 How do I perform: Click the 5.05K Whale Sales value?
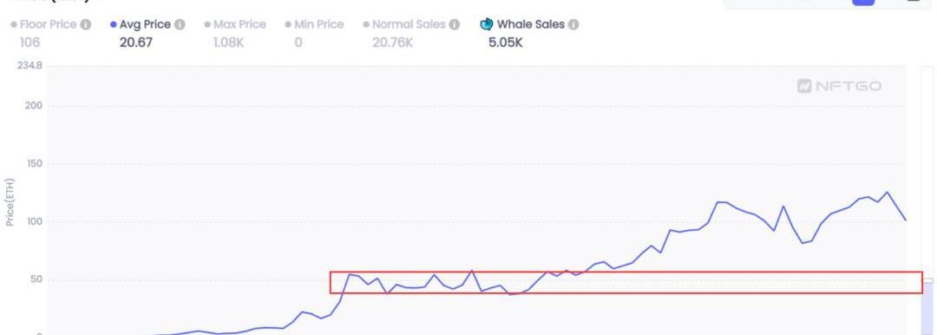pos(506,43)
